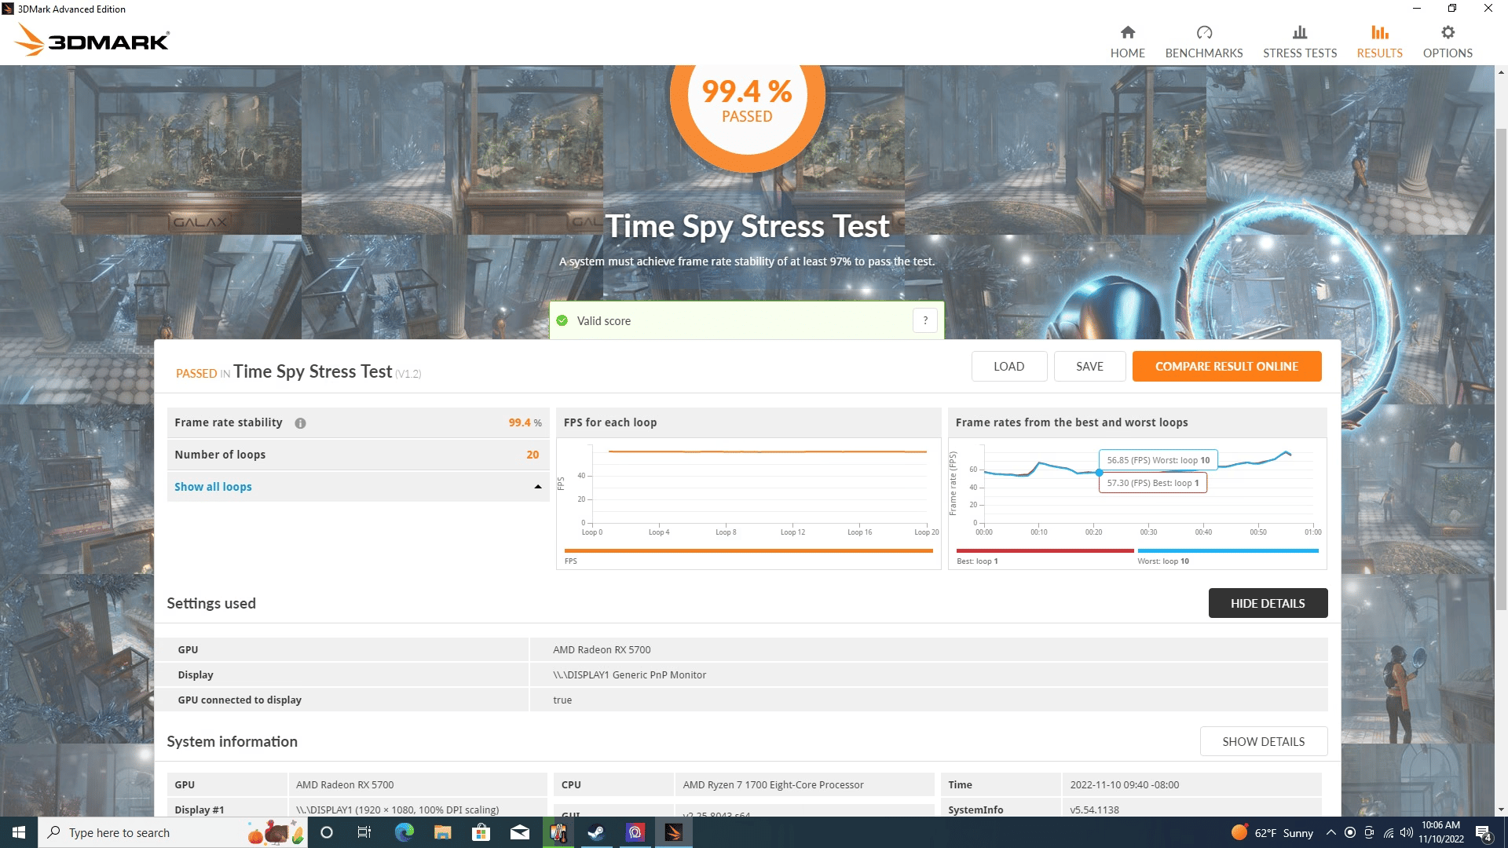The image size is (1508, 848).
Task: Click the AMD Ryzen 7 1700 CPU value
Action: click(773, 784)
